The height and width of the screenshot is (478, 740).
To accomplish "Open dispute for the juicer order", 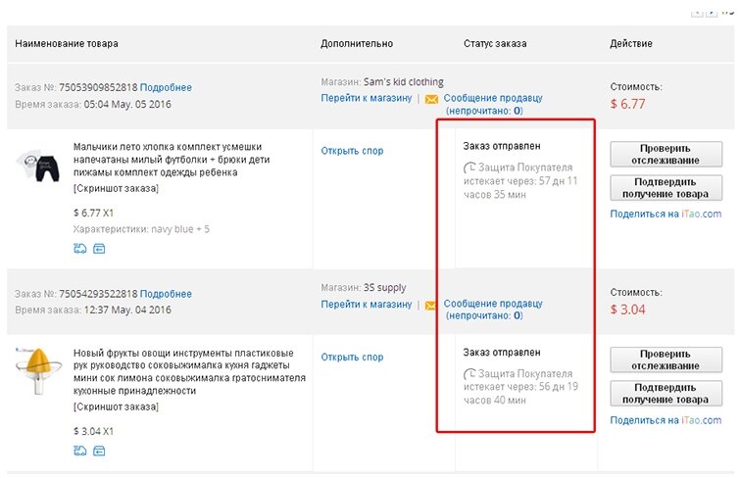I will pyautogui.click(x=352, y=358).
